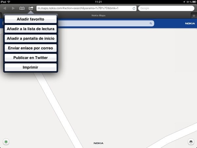Focus the URL address field

[x=86, y=8]
